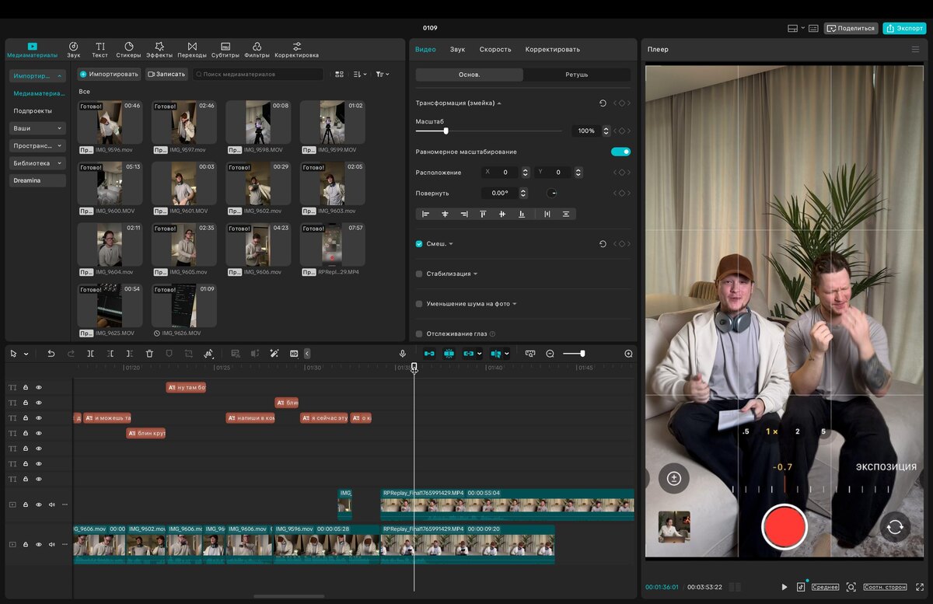Mute the RPReplay overlay video track audio
This screenshot has width=933, height=604.
pos(52,504)
